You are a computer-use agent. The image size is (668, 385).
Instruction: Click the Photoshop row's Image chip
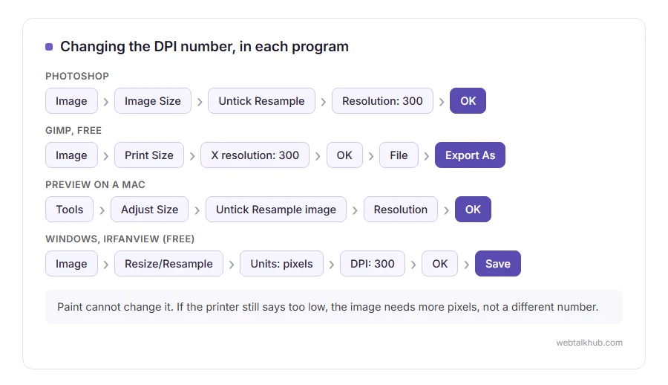point(71,101)
